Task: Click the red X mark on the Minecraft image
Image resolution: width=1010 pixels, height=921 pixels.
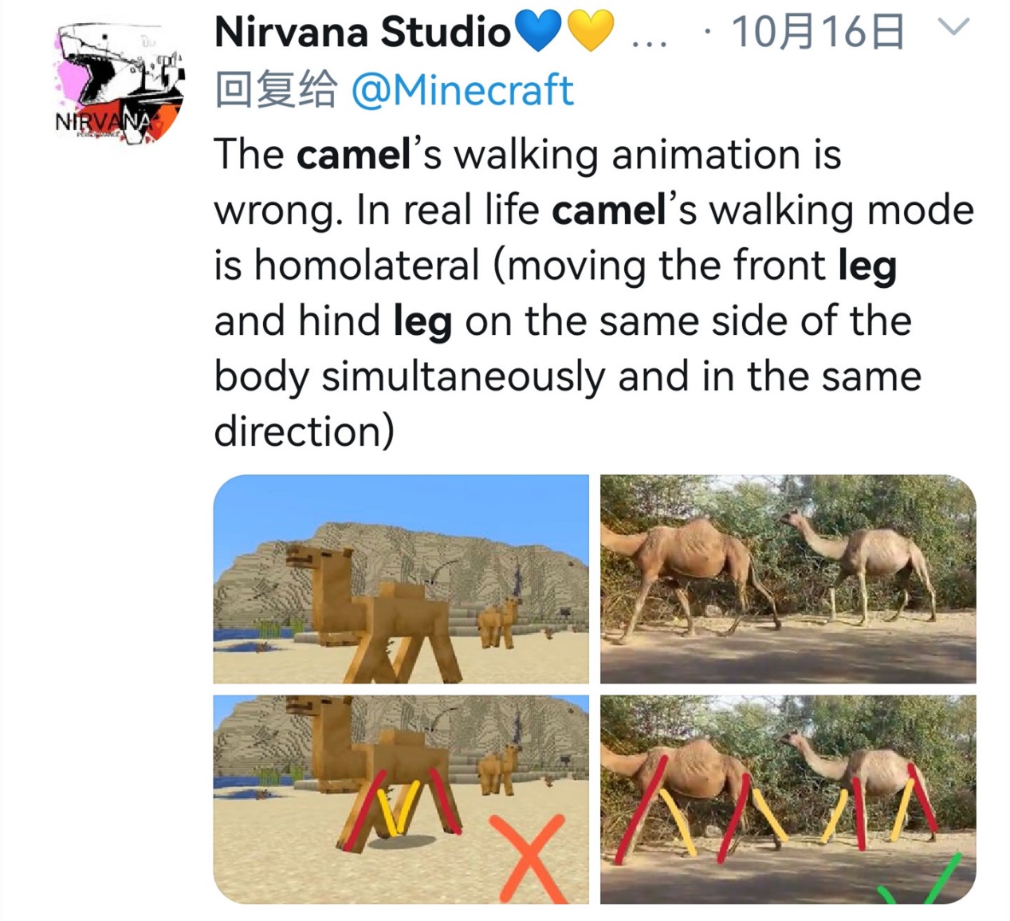Action: (x=528, y=856)
